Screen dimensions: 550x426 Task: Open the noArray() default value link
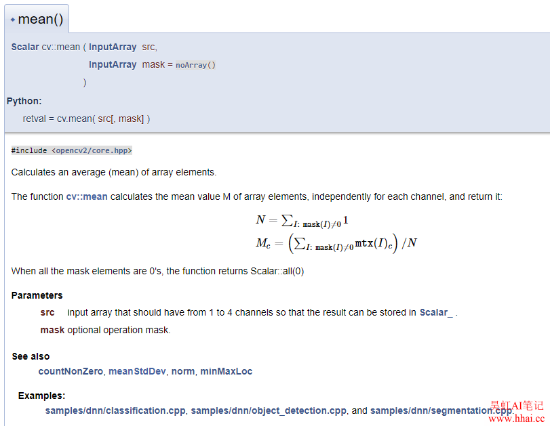pyautogui.click(x=195, y=65)
